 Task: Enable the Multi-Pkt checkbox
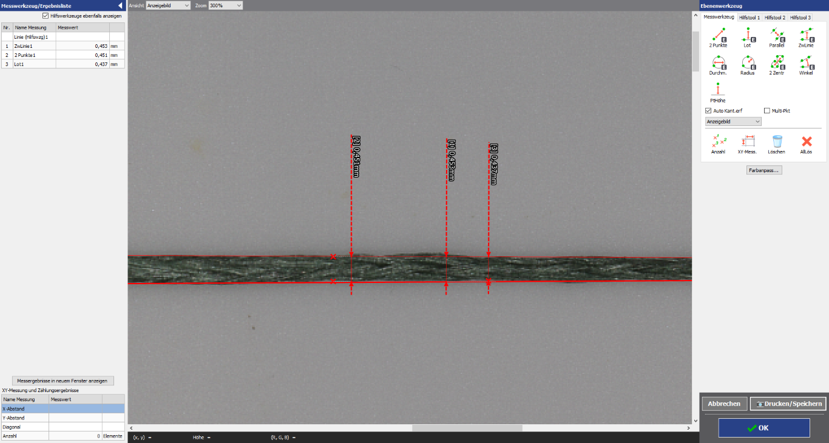click(x=767, y=111)
